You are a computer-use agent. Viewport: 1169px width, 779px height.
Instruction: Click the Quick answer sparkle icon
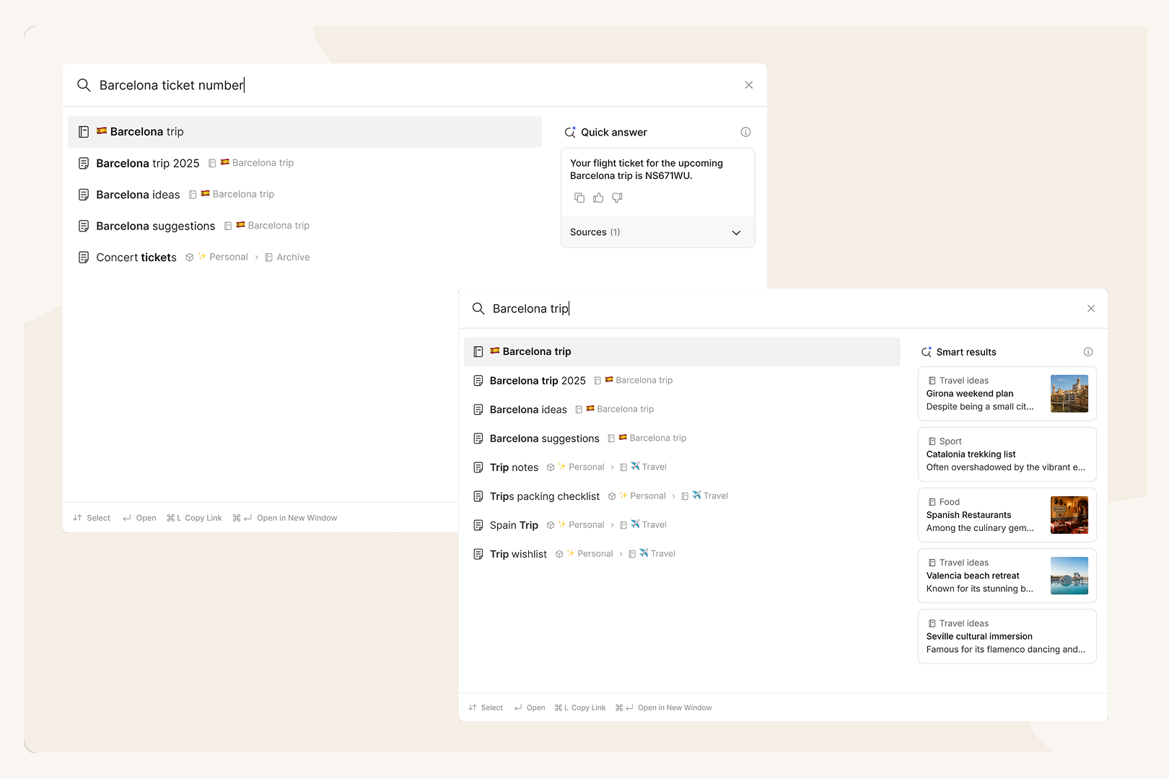tap(570, 132)
